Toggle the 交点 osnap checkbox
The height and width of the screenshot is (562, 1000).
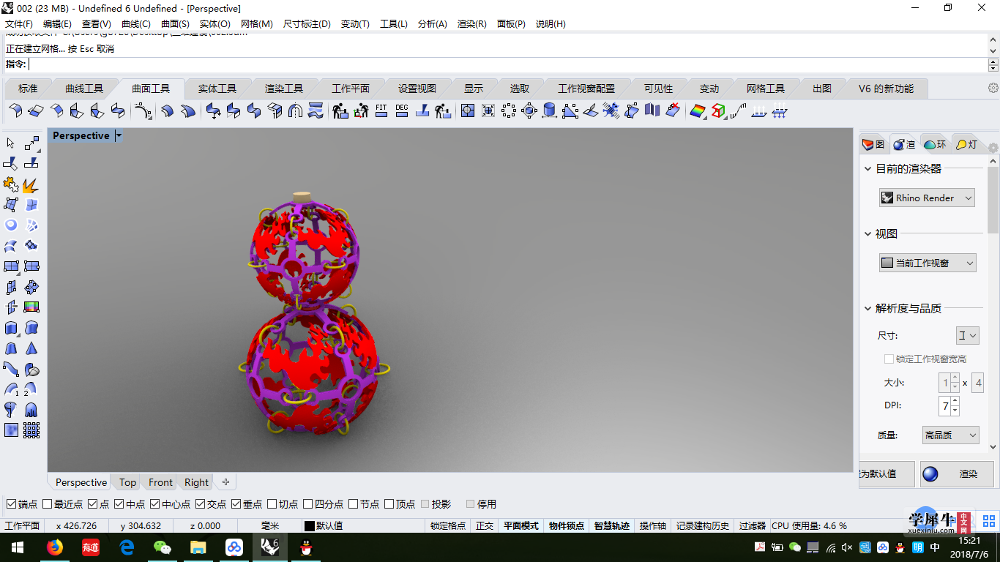(x=200, y=504)
